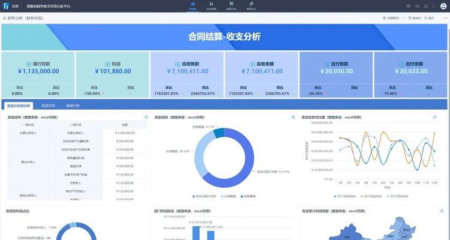The height and width of the screenshot is (240, 450).
Task: Open the three-dot more options menu
Action: point(445,18)
